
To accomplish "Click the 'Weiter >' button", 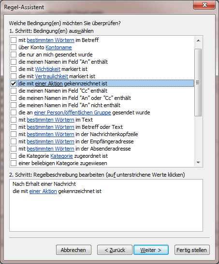I will (x=151, y=250).
